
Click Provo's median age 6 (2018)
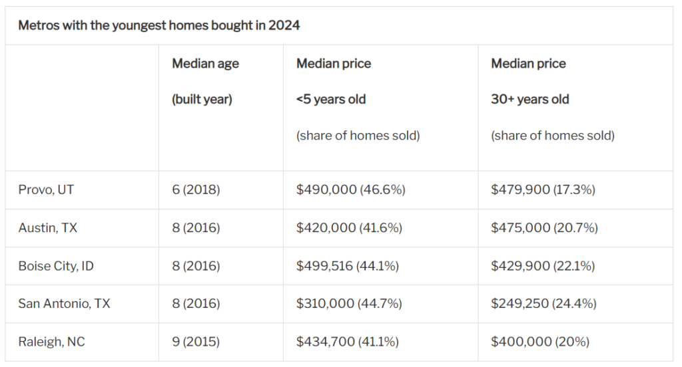196,189
